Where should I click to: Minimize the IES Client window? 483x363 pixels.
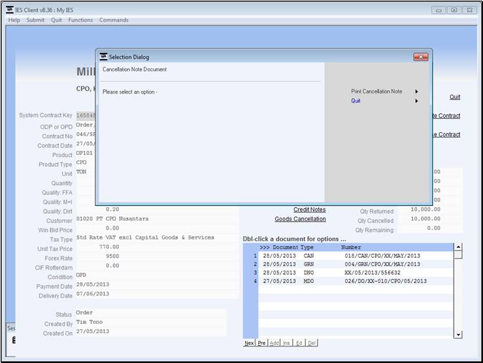(x=439, y=10)
